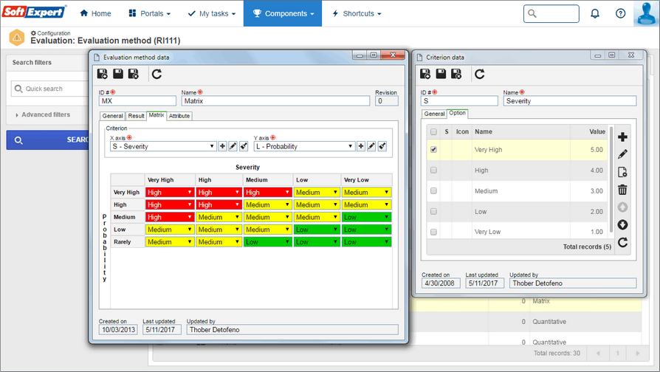Image resolution: width=660 pixels, height=372 pixels.
Task: Open the Portals menu dropdown
Action: 149,13
